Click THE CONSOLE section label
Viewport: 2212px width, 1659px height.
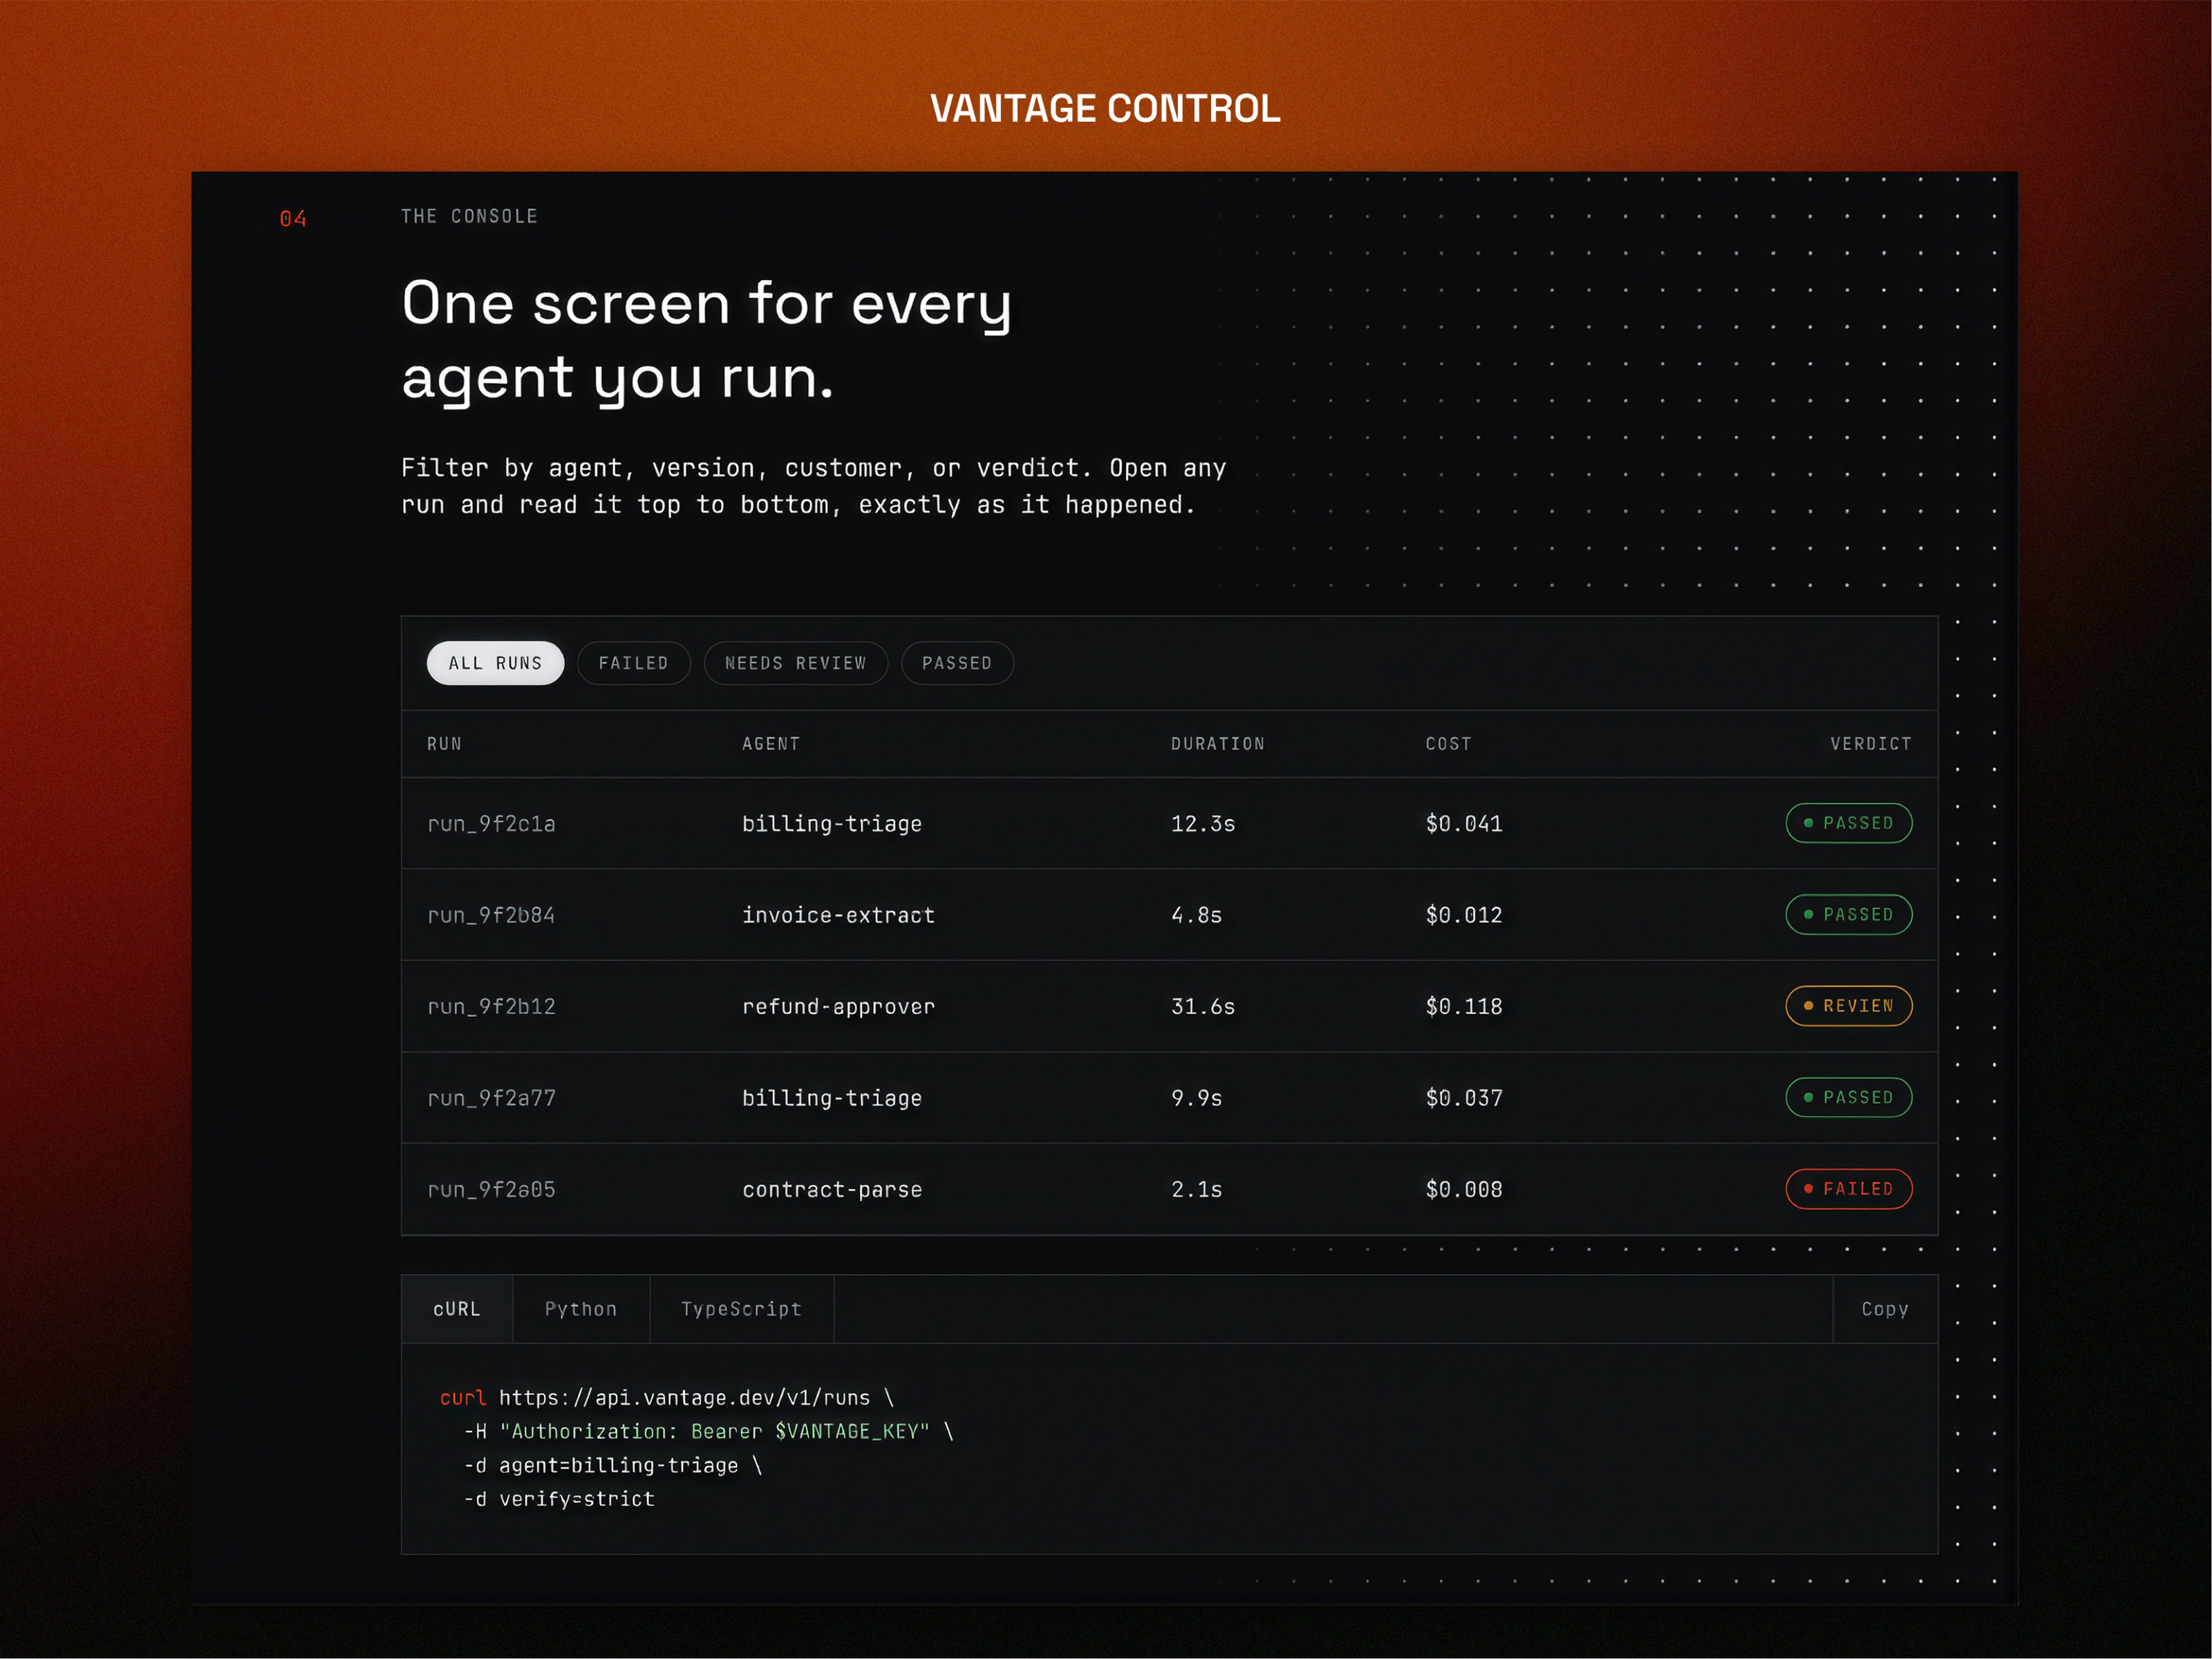point(469,216)
